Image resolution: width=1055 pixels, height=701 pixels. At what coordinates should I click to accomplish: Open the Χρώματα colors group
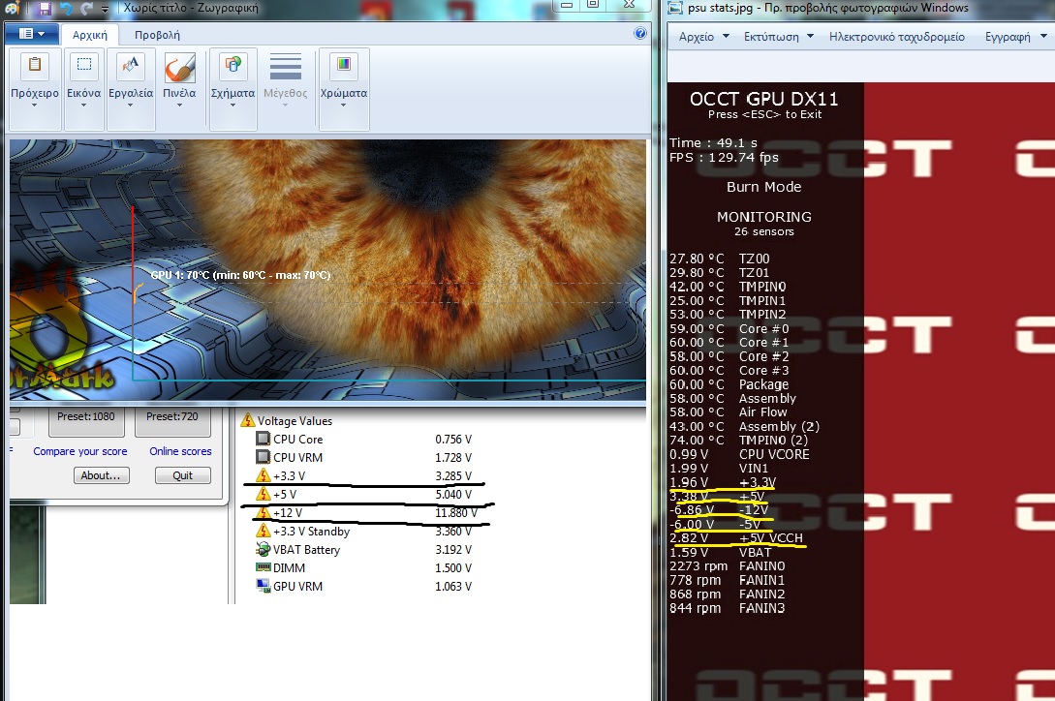pyautogui.click(x=343, y=89)
